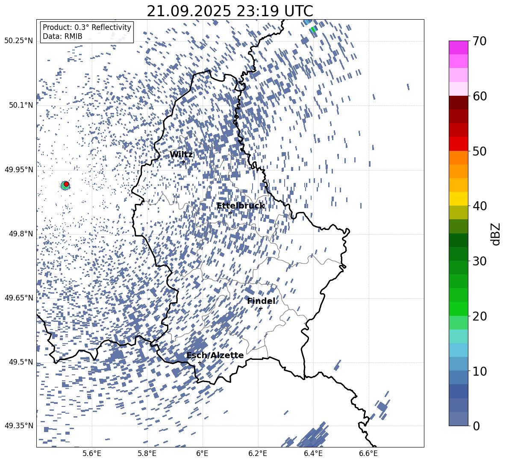Click the colorbar 10 tick label
The width and height of the screenshot is (506, 462).
480,371
